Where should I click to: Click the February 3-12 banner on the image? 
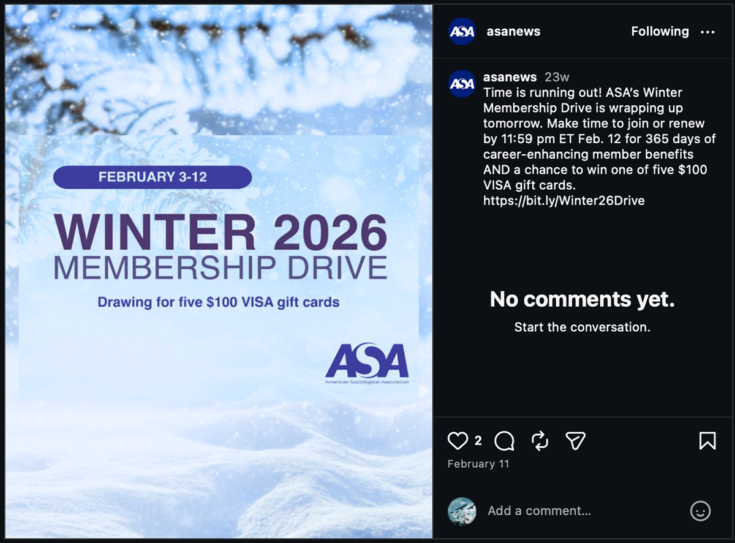(153, 177)
